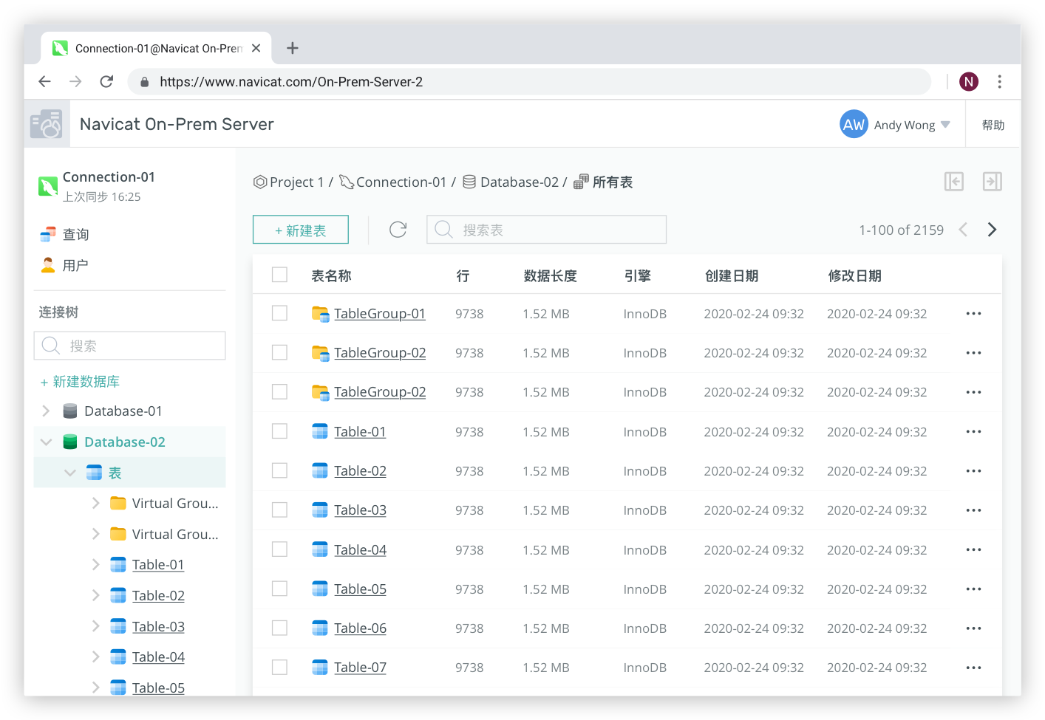
Task: Go back in browser history
Action: pyautogui.click(x=45, y=81)
